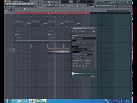Open the TOOLS menu
The image size is (137, 103).
29,4
